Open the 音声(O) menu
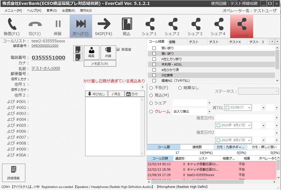Image resolution: width=281 pixels, height=190 pixels. 52,11
